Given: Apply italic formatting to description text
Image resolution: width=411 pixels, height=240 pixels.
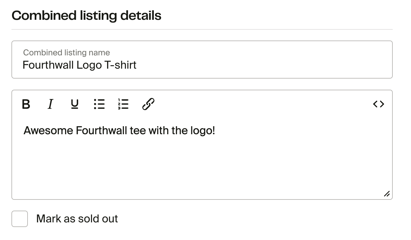Looking at the screenshot, I should [x=50, y=104].
